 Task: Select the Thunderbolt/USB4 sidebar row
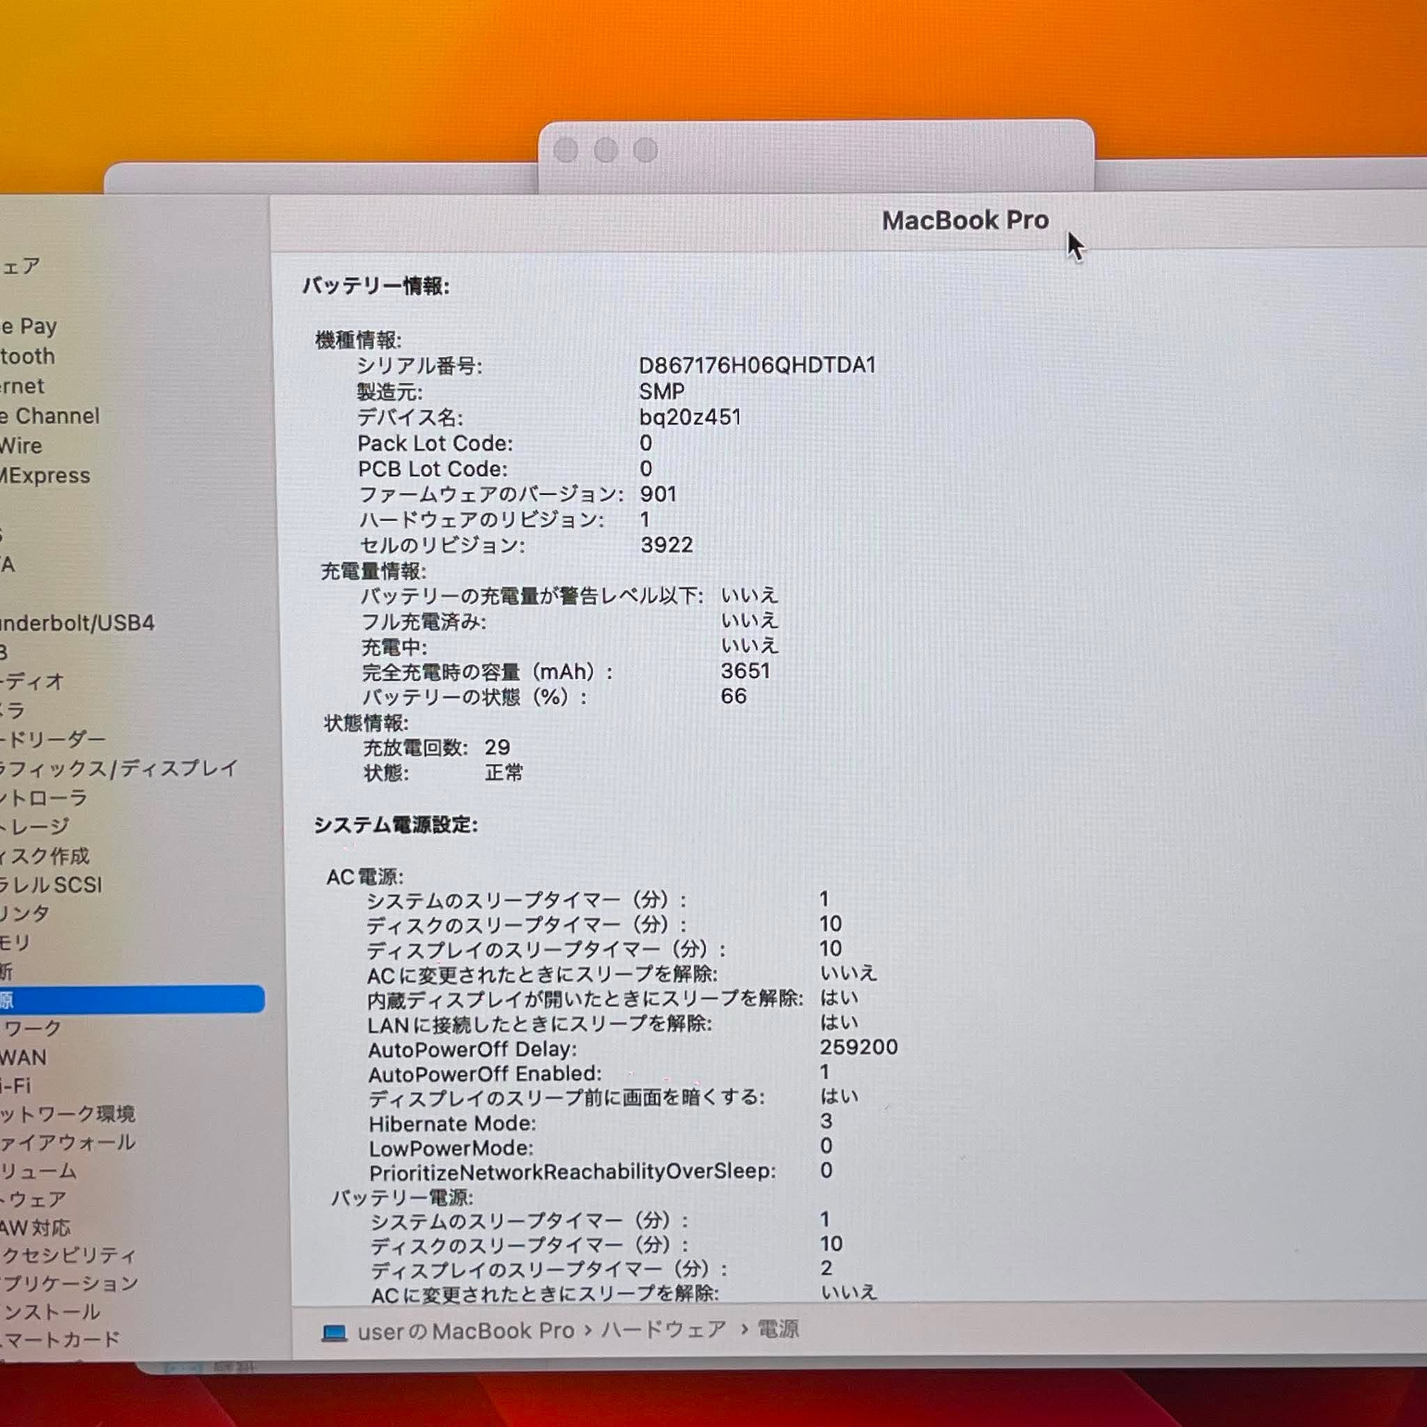[77, 623]
